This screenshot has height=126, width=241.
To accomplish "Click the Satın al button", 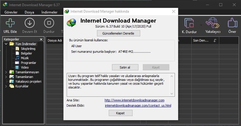I will click(x=125, y=67).
